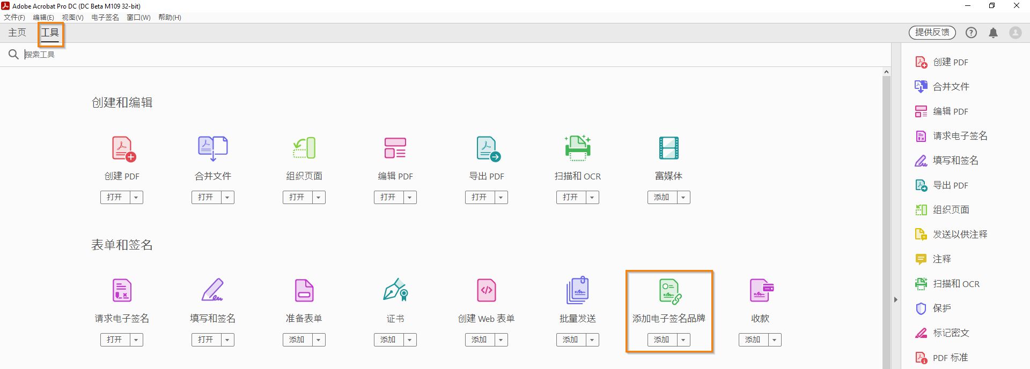This screenshot has height=369, width=1030.
Task: Open 组织页面 from the right sidebar
Action: (x=942, y=210)
